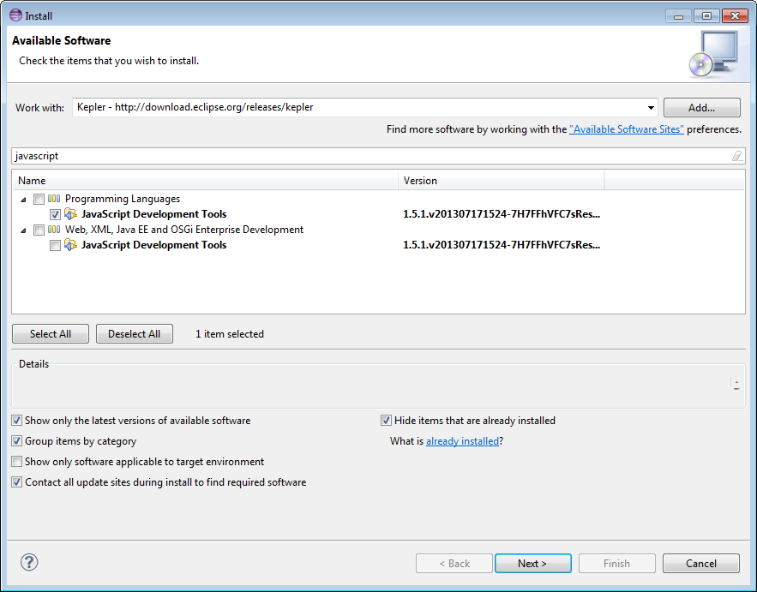The width and height of the screenshot is (757, 592).
Task: Click the help question-mark icon
Action: tap(28, 562)
